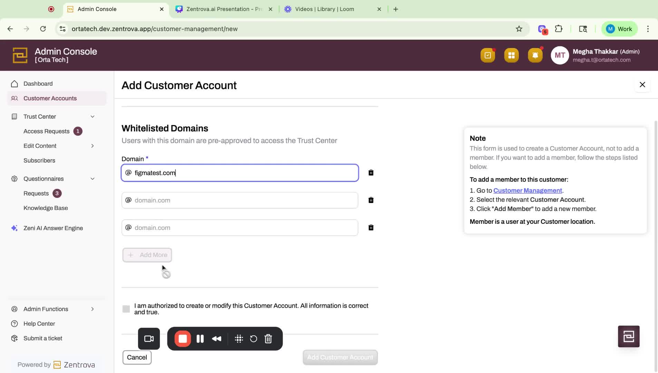Delete the third domain row
This screenshot has height=373, width=658.
[x=371, y=228]
